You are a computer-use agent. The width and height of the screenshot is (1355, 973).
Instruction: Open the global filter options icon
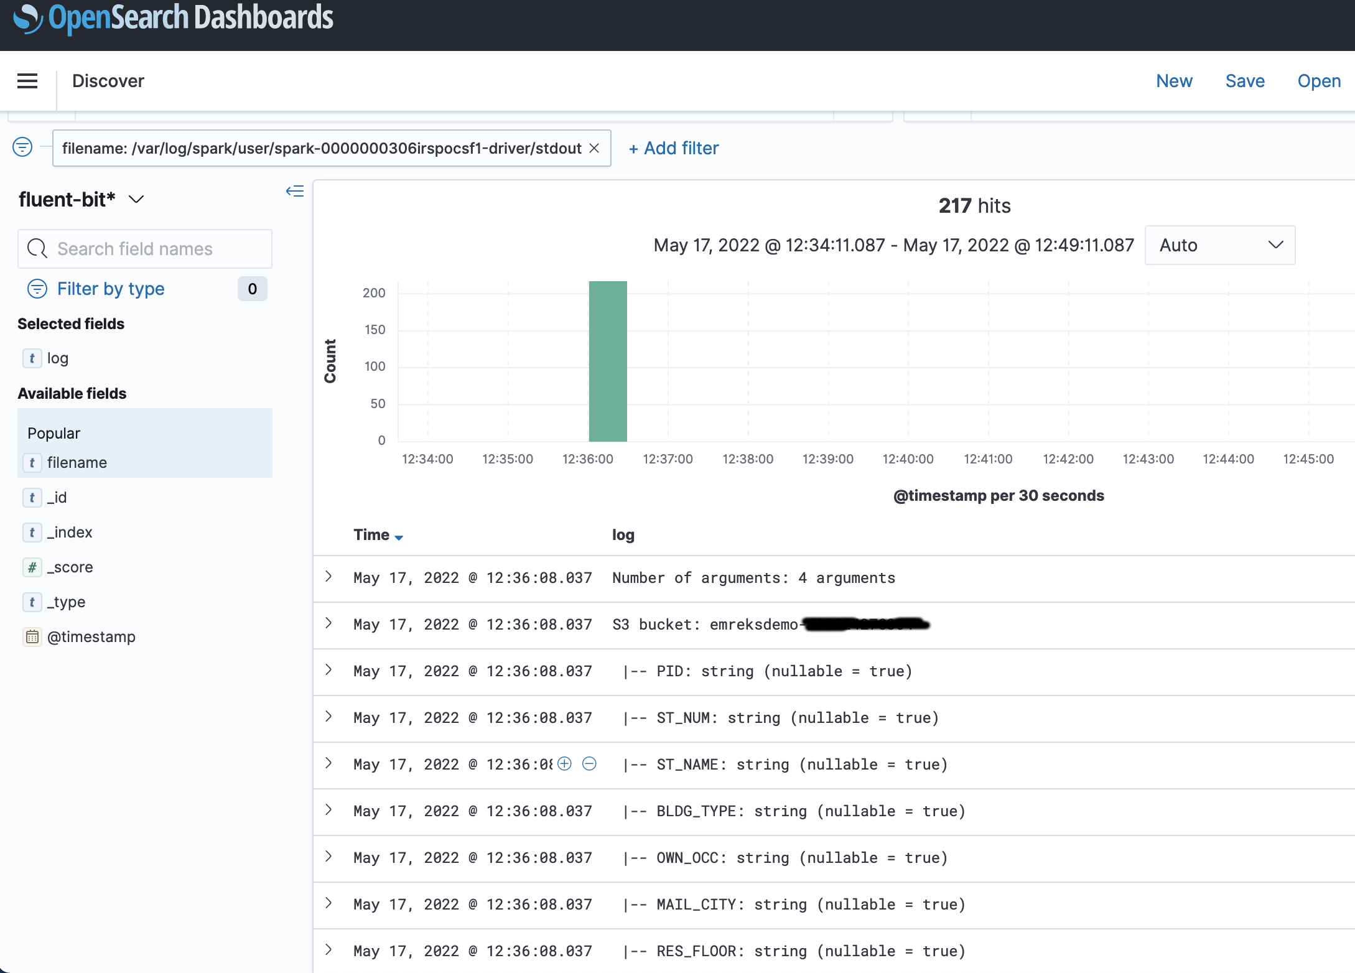(22, 147)
